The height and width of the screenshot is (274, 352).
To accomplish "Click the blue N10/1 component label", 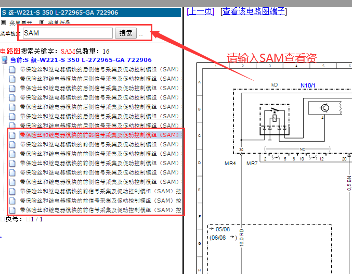I will pyautogui.click(x=308, y=85).
